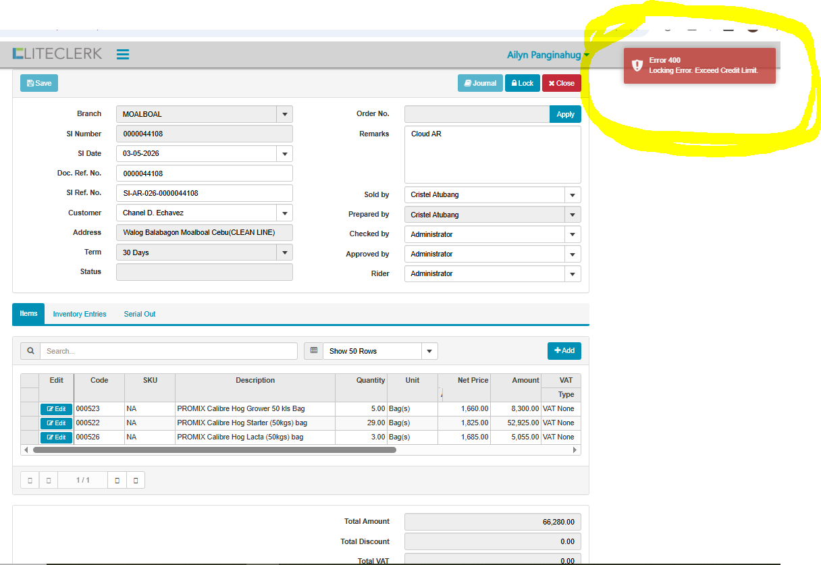
Task: Click Edit icon button for item 000522
Action: click(56, 423)
